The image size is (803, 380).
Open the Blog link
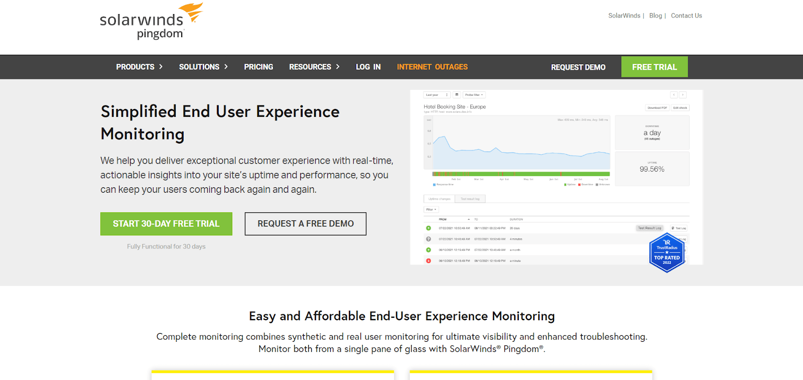[x=655, y=16]
